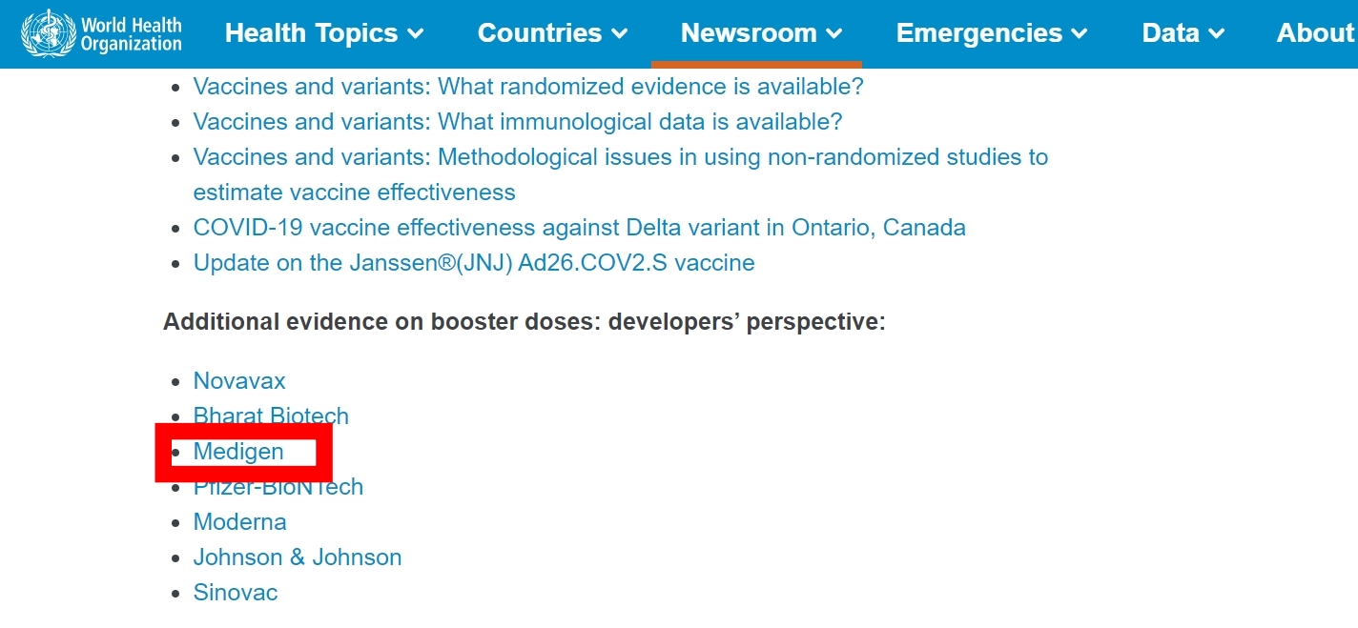The width and height of the screenshot is (1358, 628).
Task: Open Janssen Ad26.COV2.S vaccine update link
Action: [474, 263]
